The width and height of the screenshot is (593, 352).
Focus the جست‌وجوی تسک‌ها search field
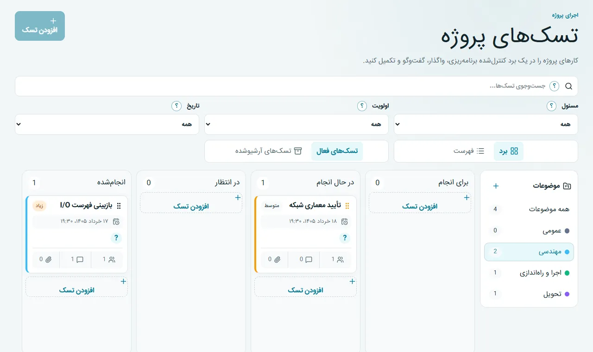[x=296, y=86]
